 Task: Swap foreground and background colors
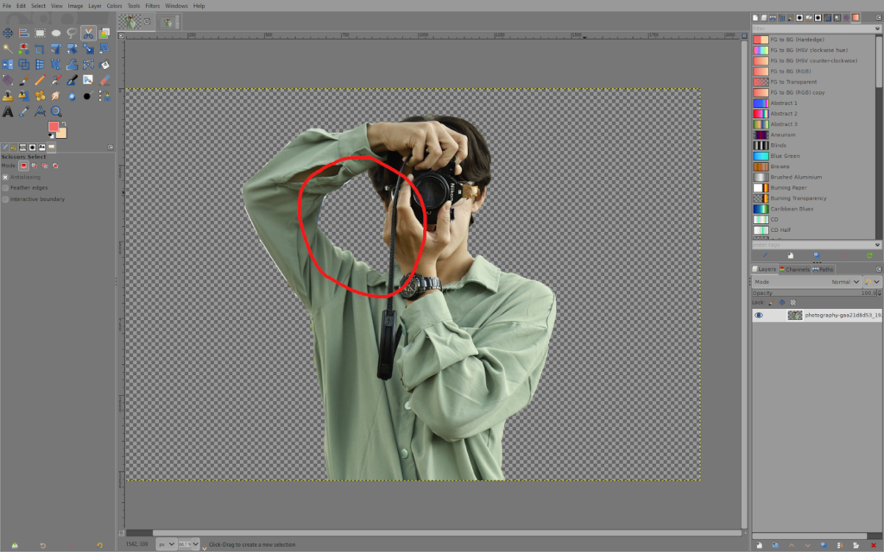coord(64,123)
